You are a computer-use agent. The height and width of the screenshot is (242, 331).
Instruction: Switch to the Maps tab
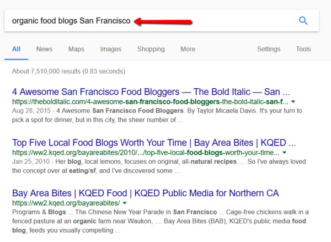click(x=76, y=49)
